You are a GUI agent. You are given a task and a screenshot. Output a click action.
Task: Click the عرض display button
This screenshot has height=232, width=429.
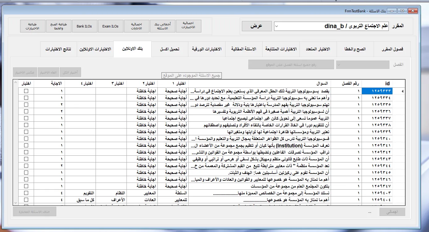256,26
